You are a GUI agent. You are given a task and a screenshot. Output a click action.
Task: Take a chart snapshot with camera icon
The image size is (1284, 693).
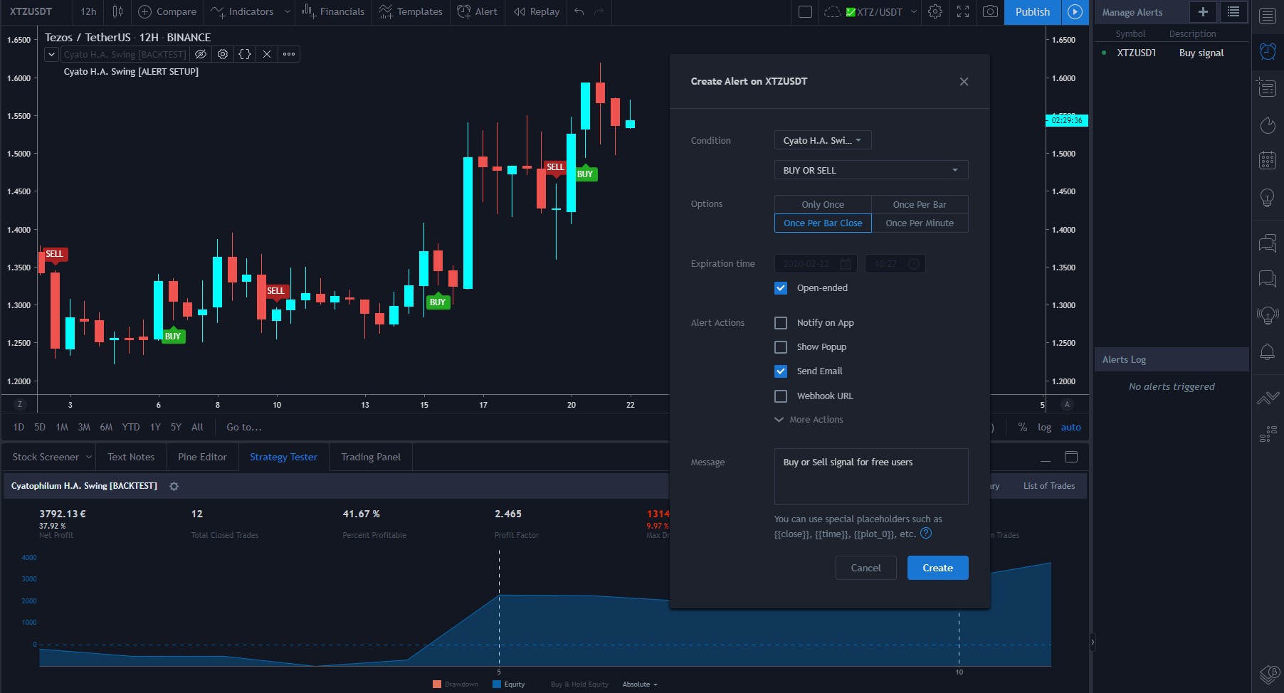point(990,11)
